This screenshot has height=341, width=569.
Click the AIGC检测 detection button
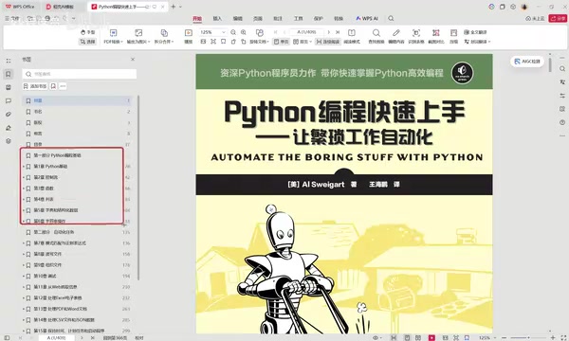(x=527, y=62)
